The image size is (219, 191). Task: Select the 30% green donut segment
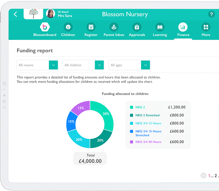pyautogui.click(x=106, y=114)
